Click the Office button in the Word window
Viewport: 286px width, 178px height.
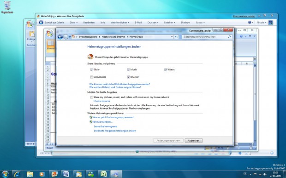coord(30,24)
